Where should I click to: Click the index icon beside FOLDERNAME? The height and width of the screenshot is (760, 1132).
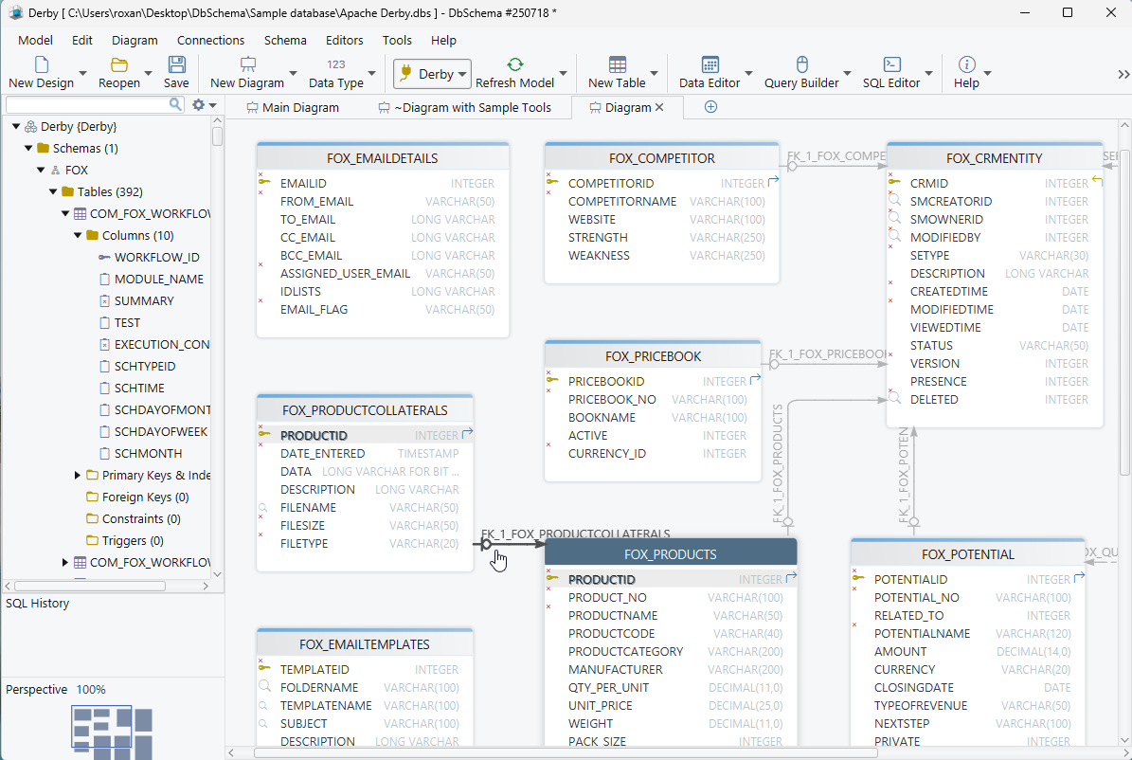pyautogui.click(x=264, y=686)
